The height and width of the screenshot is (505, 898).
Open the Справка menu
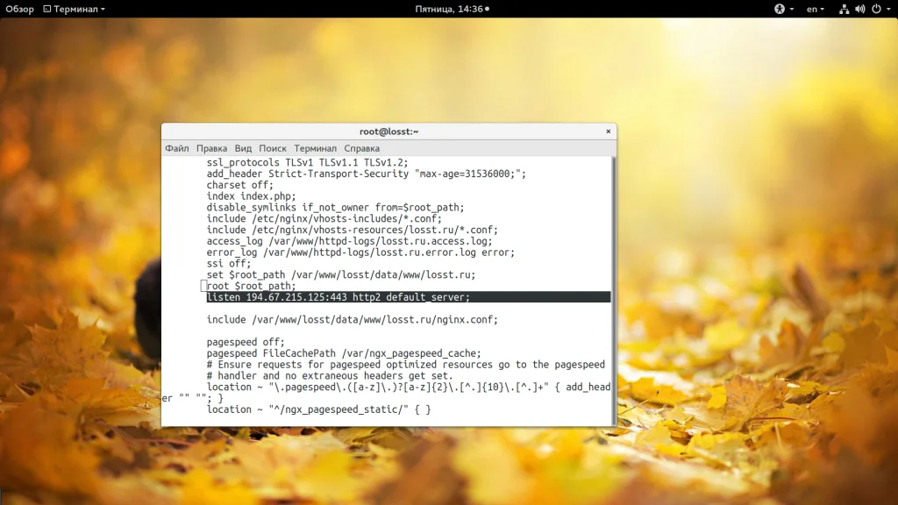361,149
